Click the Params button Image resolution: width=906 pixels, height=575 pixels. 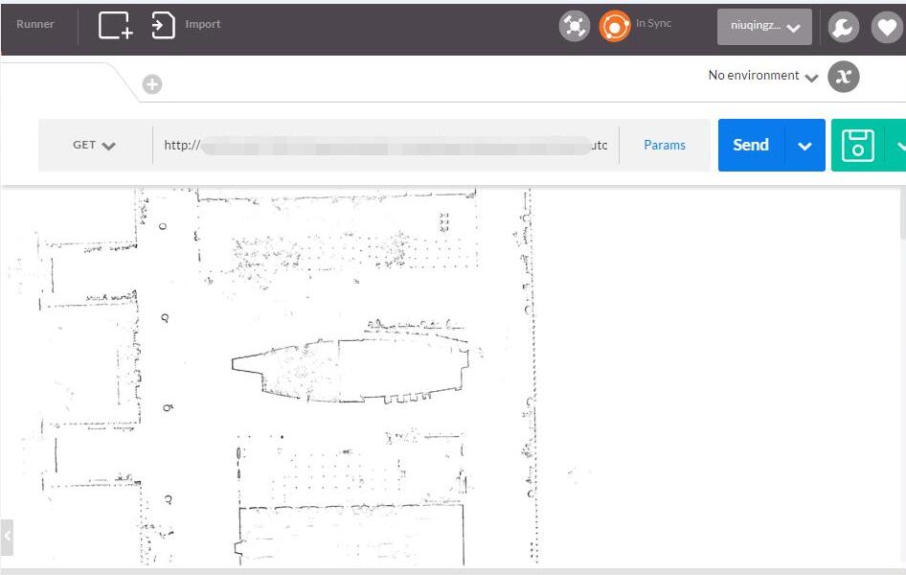(x=665, y=146)
